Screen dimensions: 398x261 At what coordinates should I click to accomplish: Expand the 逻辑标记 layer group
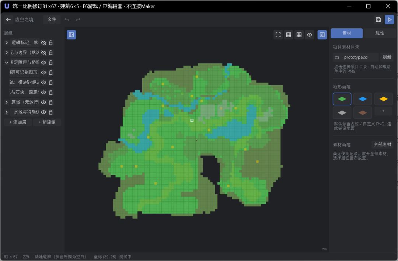point(7,43)
